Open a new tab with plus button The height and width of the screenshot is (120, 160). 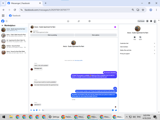click(45, 3)
